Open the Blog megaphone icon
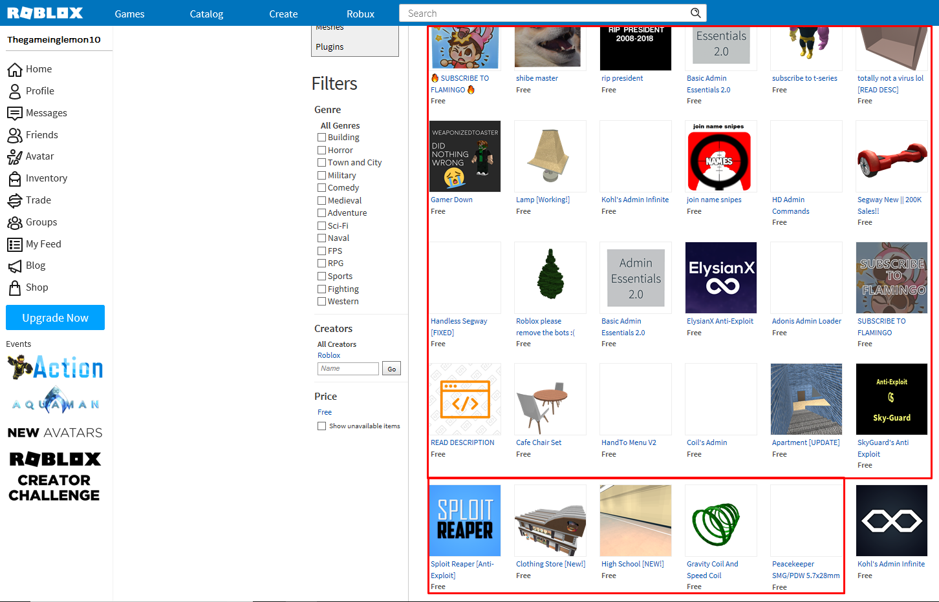Screen dimensions: 939x602 [15, 265]
